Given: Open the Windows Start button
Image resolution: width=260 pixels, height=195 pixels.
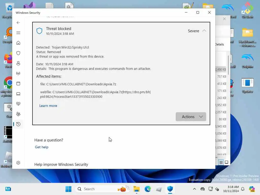Looking at the screenshot, I should [x=68, y=189].
